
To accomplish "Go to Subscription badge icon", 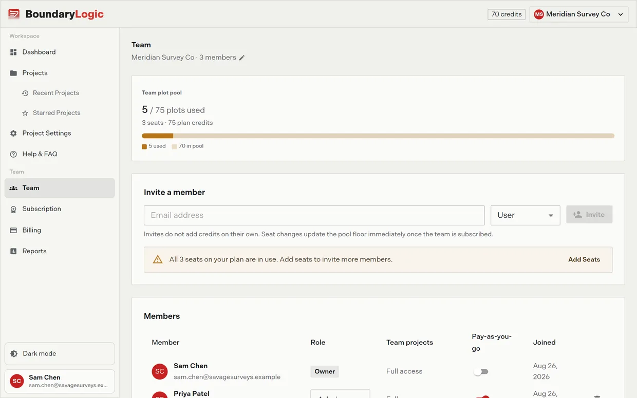I will coord(13,209).
